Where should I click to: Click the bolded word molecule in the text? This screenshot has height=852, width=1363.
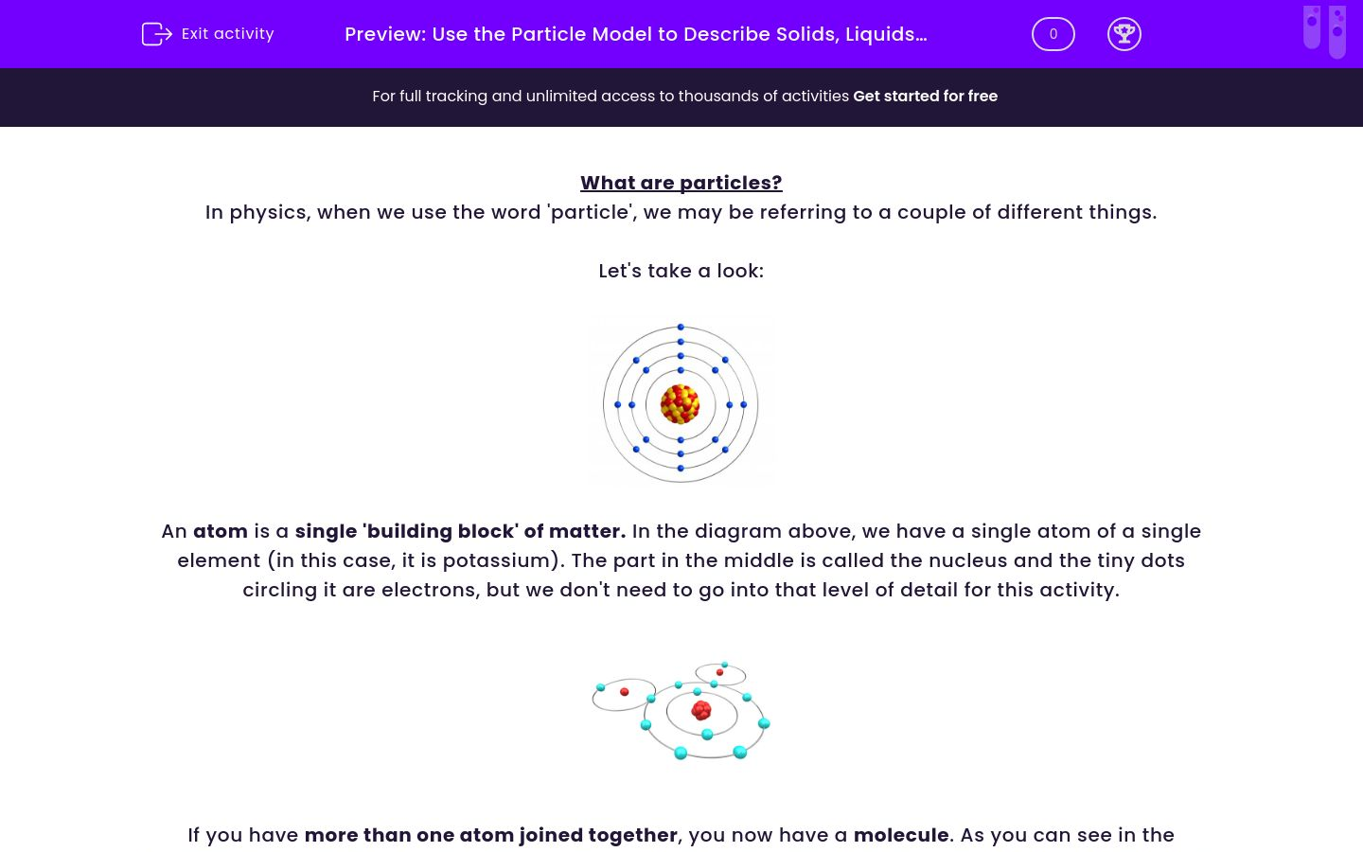coord(900,835)
